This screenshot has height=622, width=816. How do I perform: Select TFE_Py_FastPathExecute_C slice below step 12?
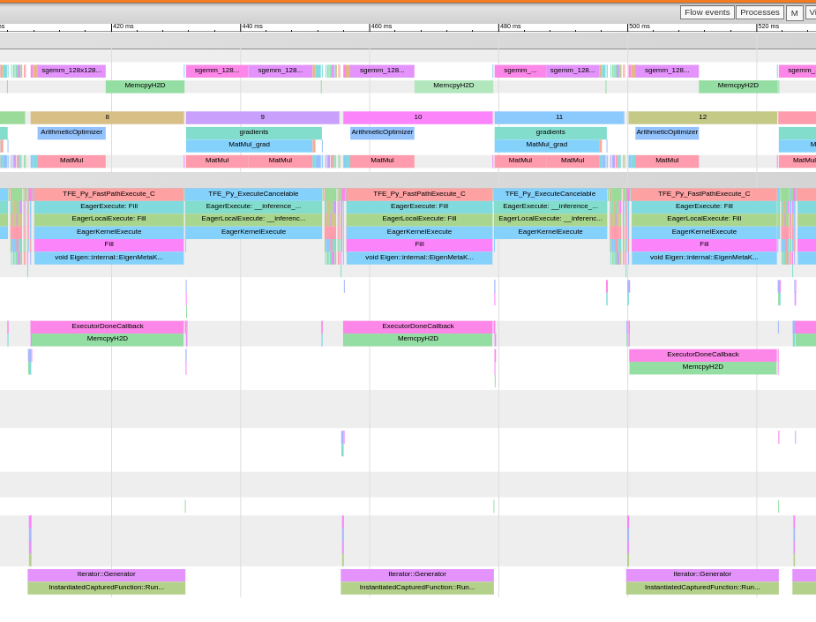point(704,194)
